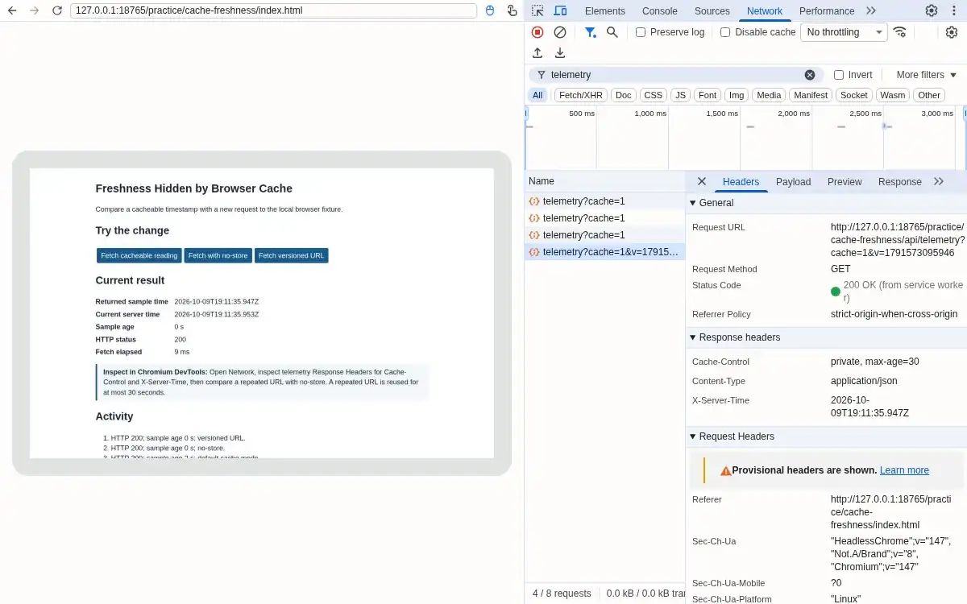This screenshot has height=604, width=967.
Task: Click the 4 / 8 requests status text
Action: (x=562, y=594)
